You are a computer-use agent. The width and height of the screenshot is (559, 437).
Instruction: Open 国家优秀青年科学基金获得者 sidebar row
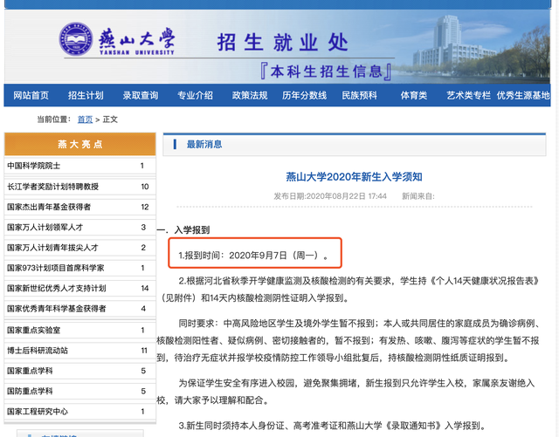pos(80,308)
